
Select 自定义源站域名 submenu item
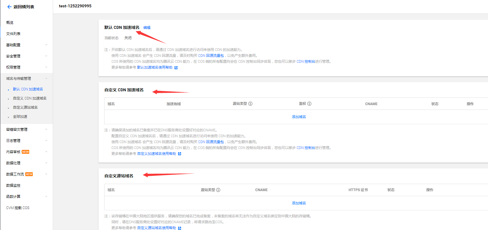pyautogui.click(x=25, y=107)
